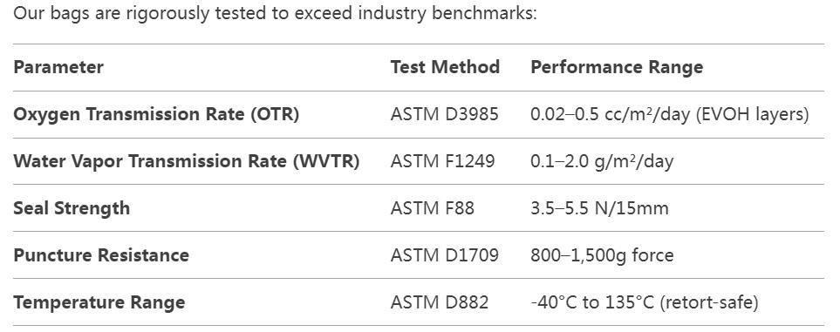Viewport: 840px width, 332px height.
Task: Click the Puncture Resistance row label
Action: pos(101,255)
